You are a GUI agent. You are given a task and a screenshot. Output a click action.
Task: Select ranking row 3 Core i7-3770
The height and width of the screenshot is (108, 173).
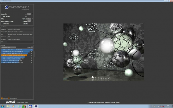pos(17,53)
